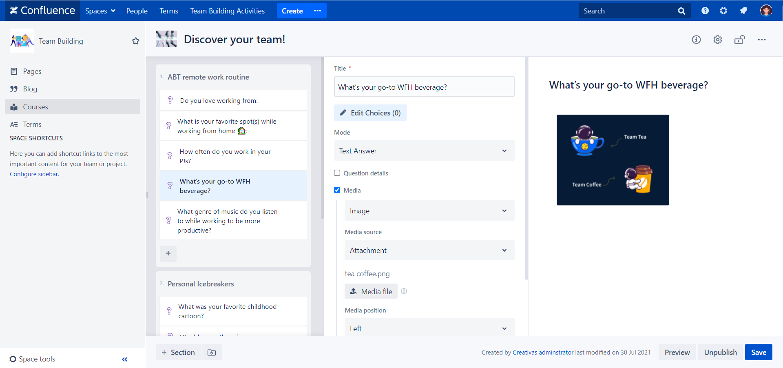783x368 pixels.
Task: Click the Edit Choices (0) button
Action: pos(370,113)
